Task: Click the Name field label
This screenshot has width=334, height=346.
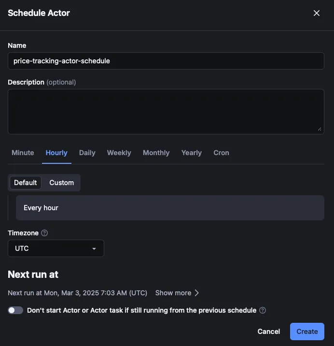Action: (17, 45)
